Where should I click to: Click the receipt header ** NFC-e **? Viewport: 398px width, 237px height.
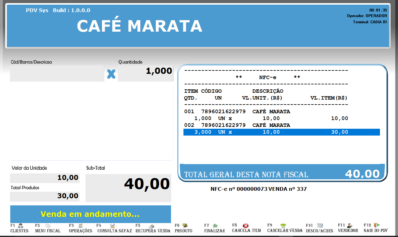click(267, 78)
